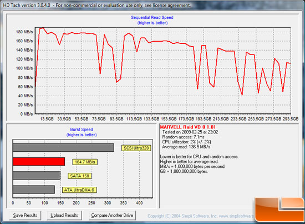Click the Random access 7.1ms text
This screenshot has height=224, width=305.
coord(183,137)
